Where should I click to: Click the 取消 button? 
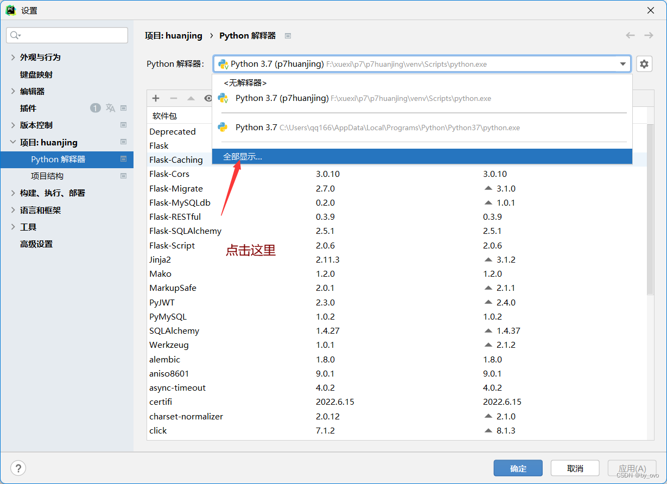pos(575,468)
